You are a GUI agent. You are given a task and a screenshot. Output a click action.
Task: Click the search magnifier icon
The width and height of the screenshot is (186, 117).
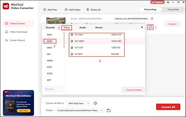[46, 89]
